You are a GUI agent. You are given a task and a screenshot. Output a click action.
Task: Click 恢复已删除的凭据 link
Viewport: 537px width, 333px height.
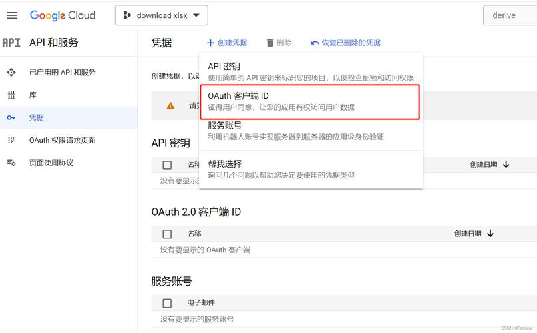(x=345, y=43)
